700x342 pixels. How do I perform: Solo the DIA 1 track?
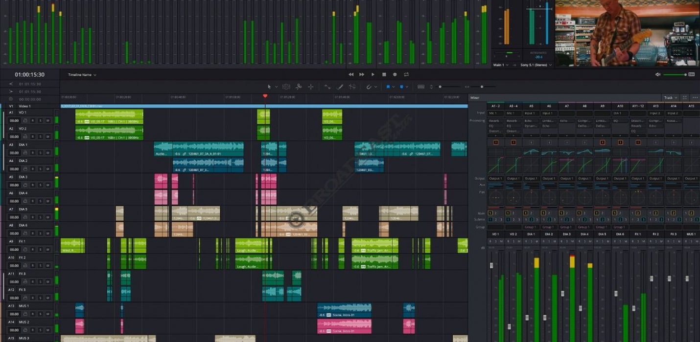pyautogui.click(x=40, y=153)
